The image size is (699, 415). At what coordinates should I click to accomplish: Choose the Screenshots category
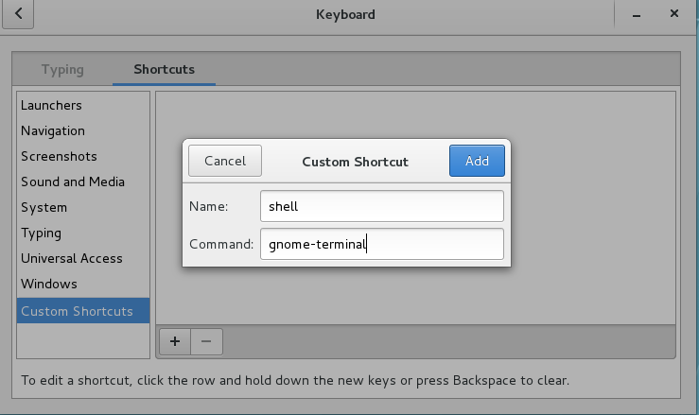pos(59,156)
